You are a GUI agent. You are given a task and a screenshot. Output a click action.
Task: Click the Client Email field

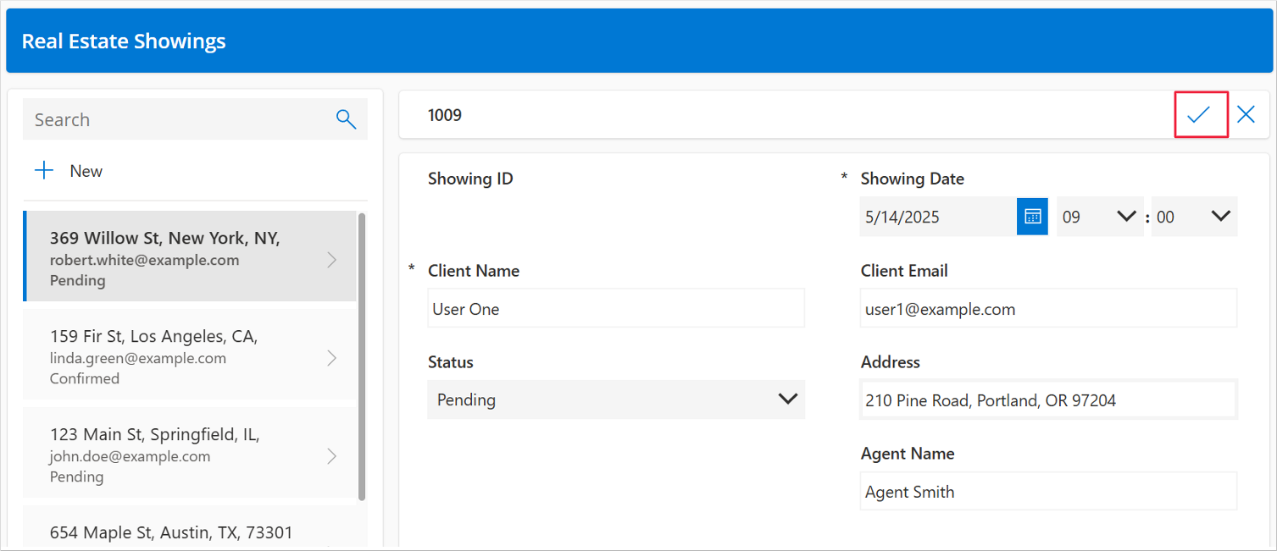1047,308
